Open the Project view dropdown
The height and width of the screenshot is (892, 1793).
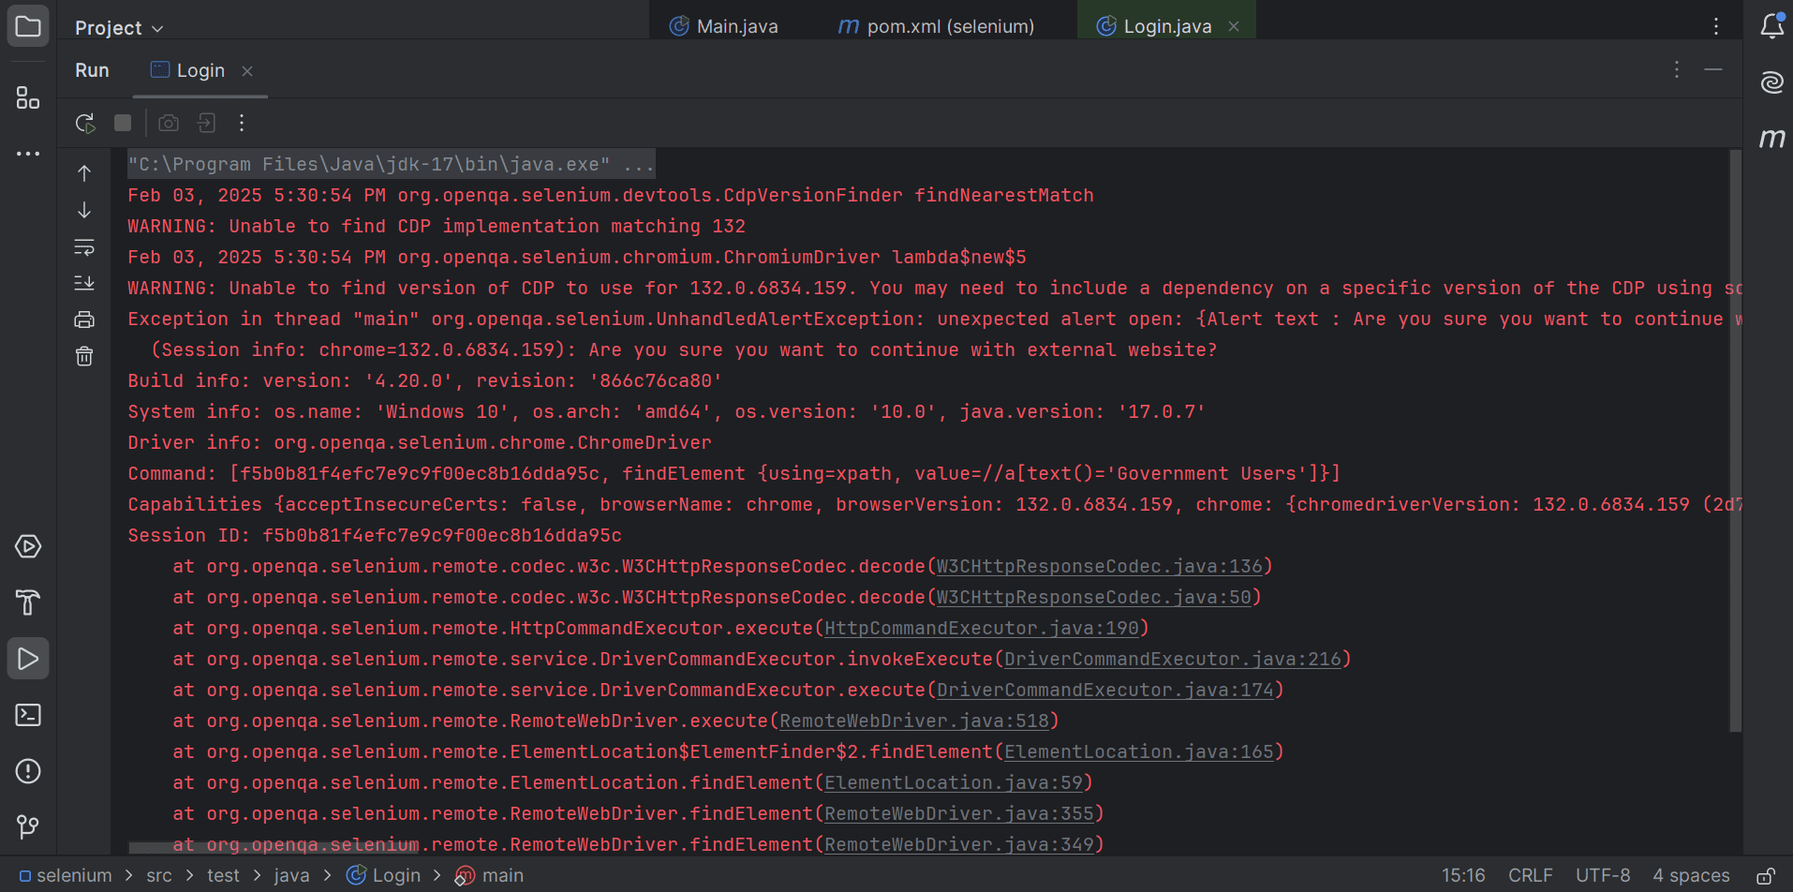point(117,27)
